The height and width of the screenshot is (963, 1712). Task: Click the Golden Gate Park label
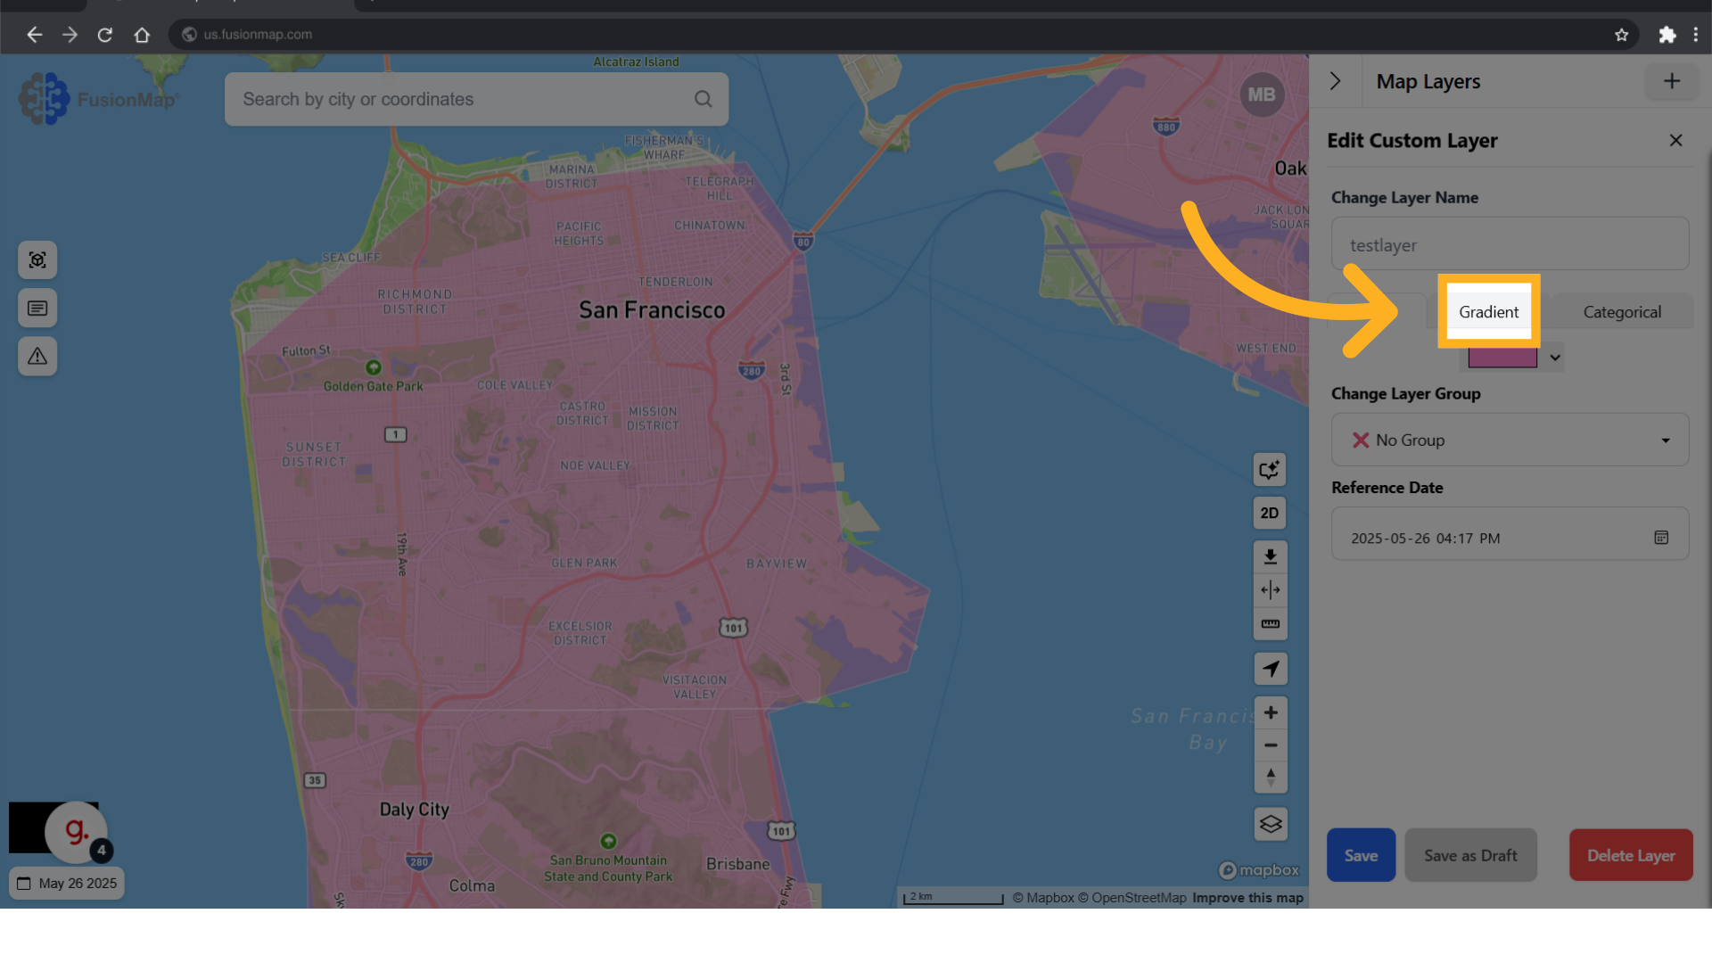coord(373,386)
